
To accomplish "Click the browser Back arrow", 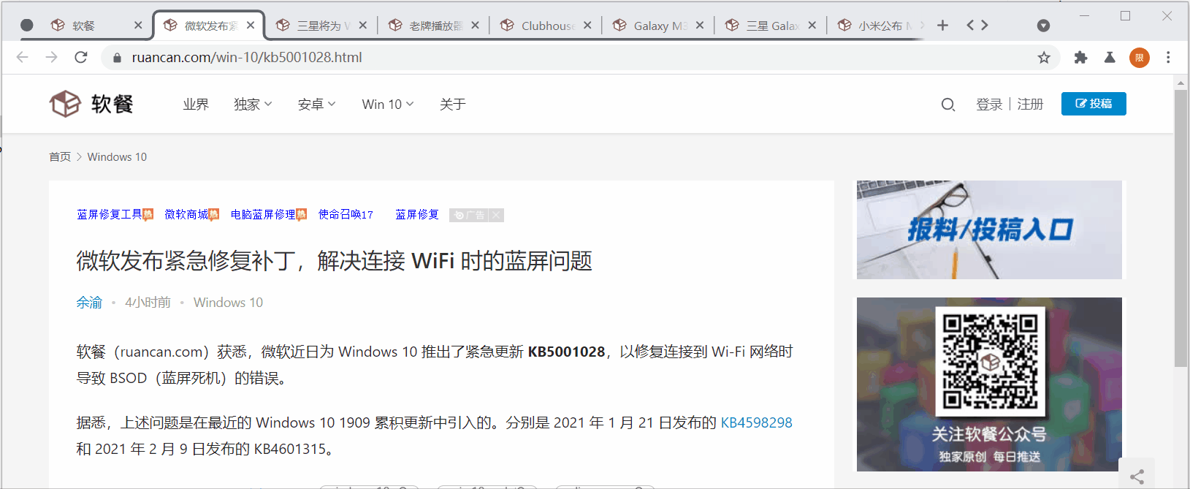I will click(23, 57).
